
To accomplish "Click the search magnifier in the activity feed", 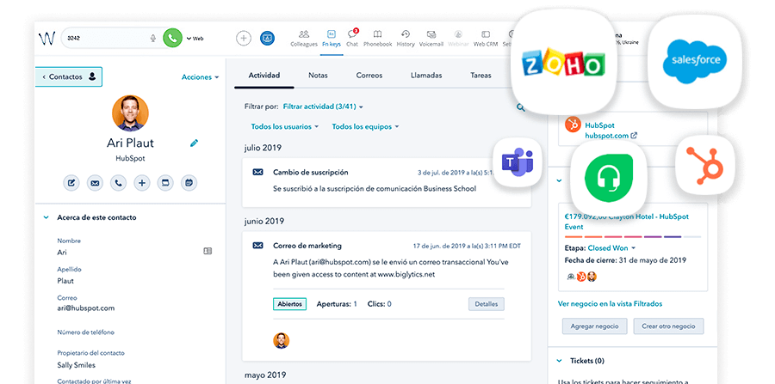I will tap(520, 107).
